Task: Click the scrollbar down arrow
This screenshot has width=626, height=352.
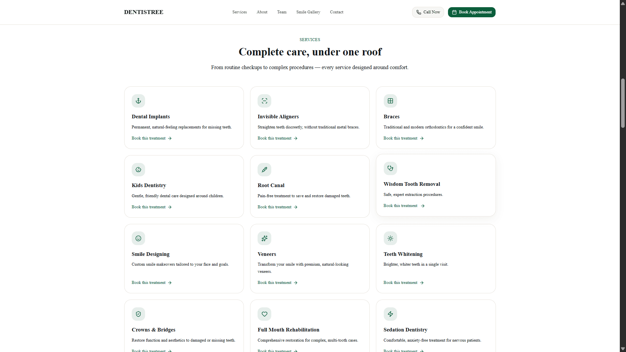Action: (623, 349)
